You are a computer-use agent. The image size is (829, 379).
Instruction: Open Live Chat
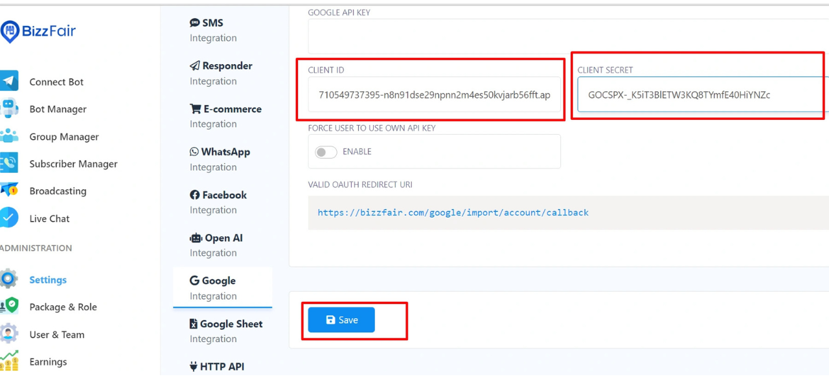coord(49,218)
